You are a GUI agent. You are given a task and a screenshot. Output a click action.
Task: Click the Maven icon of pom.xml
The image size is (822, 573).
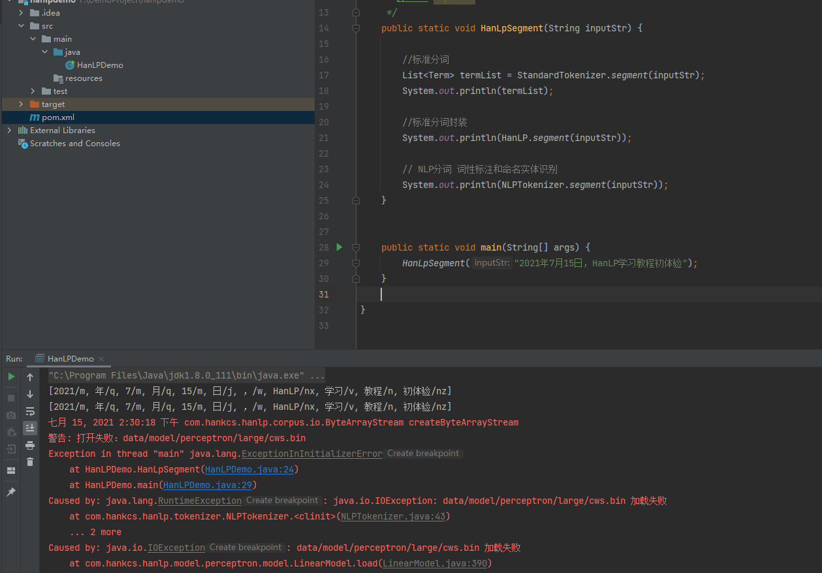[x=35, y=117]
